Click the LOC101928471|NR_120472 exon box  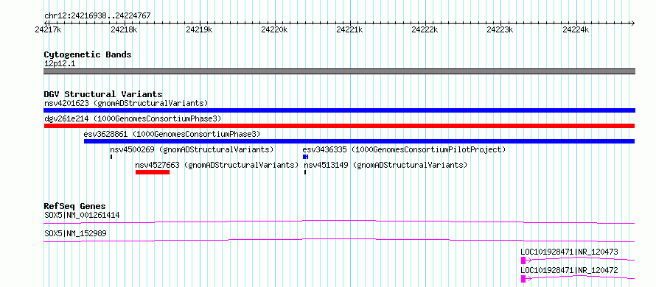[523, 279]
